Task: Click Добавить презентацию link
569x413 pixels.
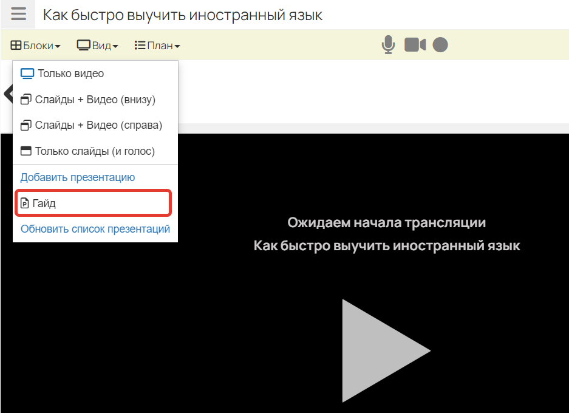Action: click(x=78, y=177)
